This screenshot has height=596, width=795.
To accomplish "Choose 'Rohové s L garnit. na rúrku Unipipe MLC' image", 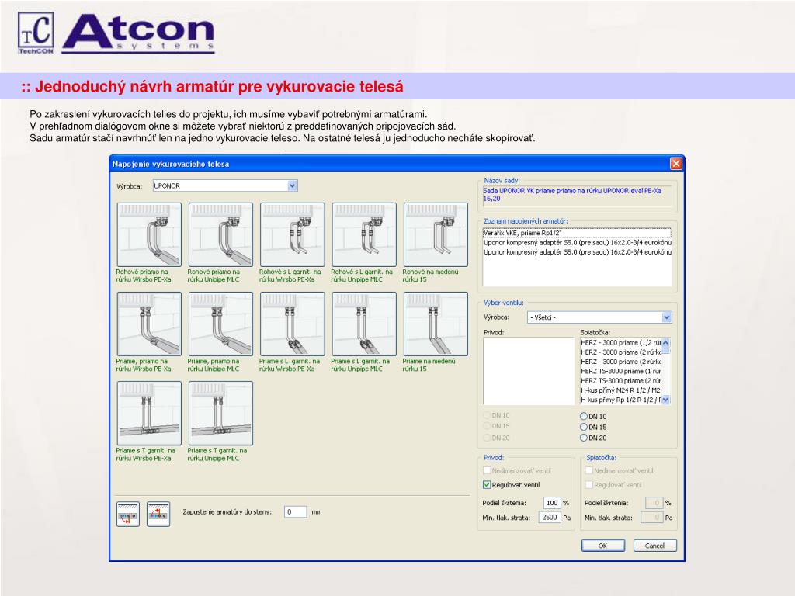I will pyautogui.click(x=364, y=234).
